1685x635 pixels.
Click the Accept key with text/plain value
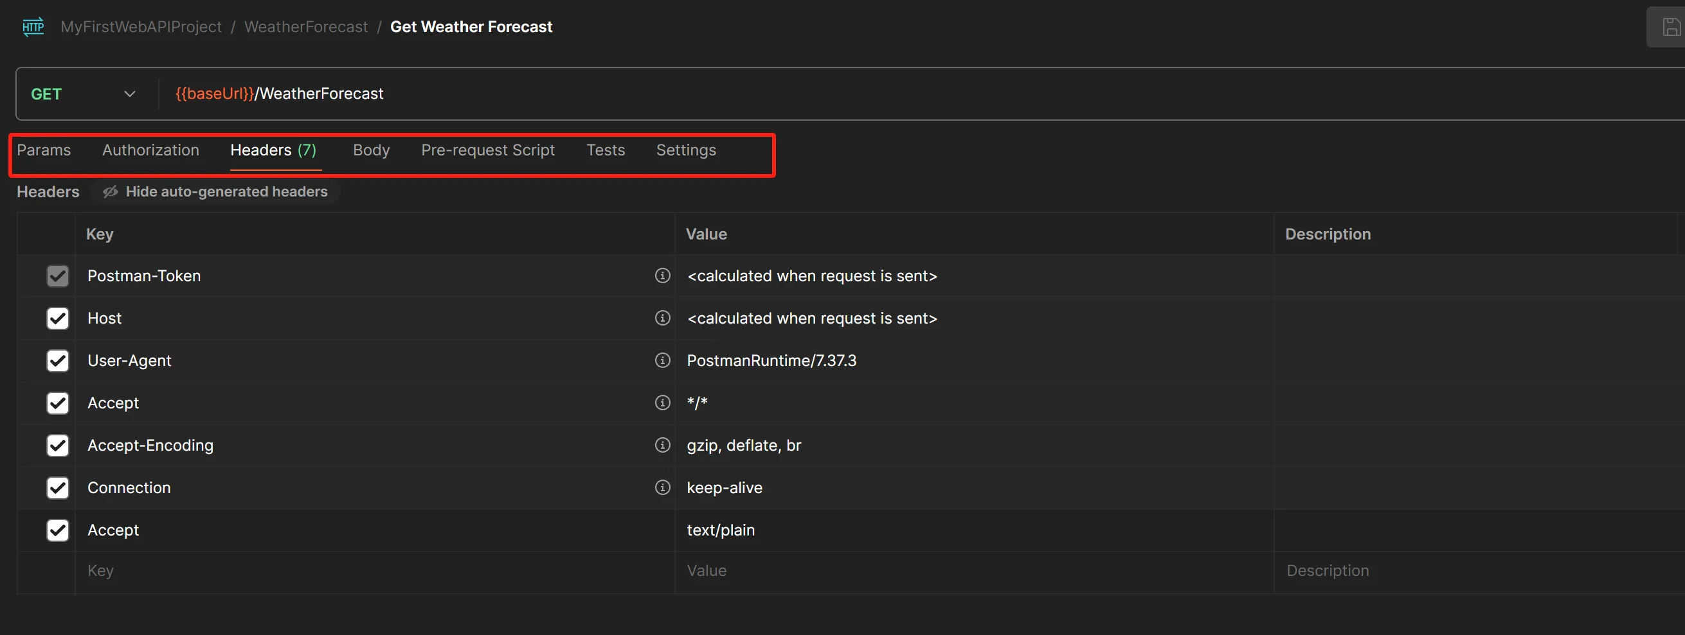375,530
